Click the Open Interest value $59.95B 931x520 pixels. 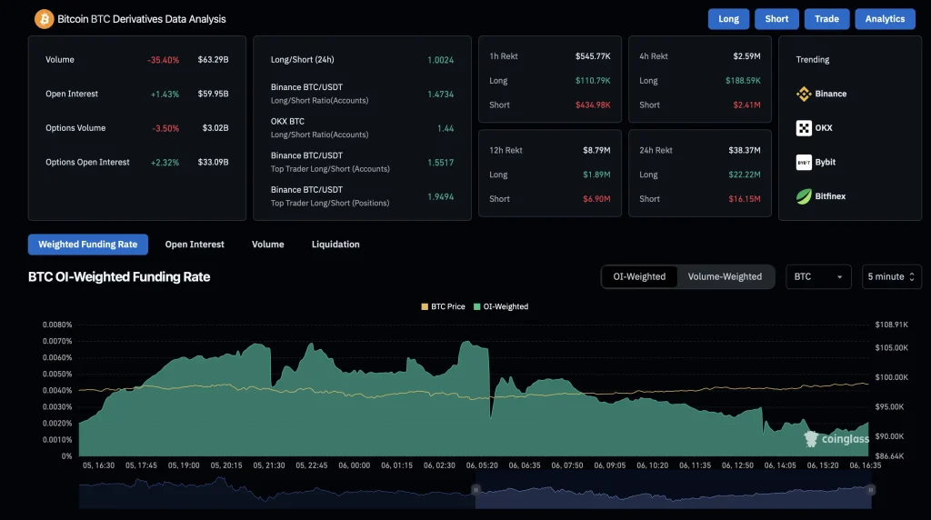click(213, 94)
